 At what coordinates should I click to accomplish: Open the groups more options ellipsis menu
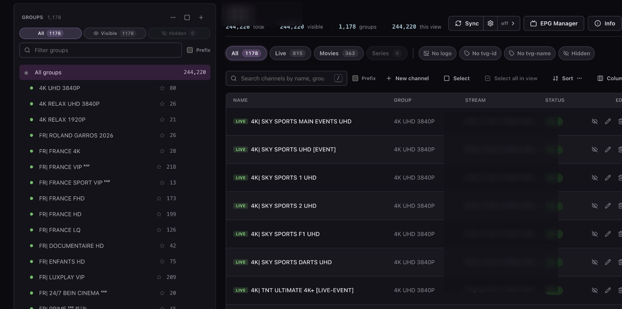(x=173, y=17)
